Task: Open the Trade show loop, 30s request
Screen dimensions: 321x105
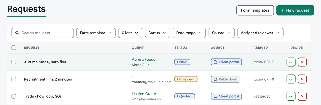Action: (x=43, y=97)
